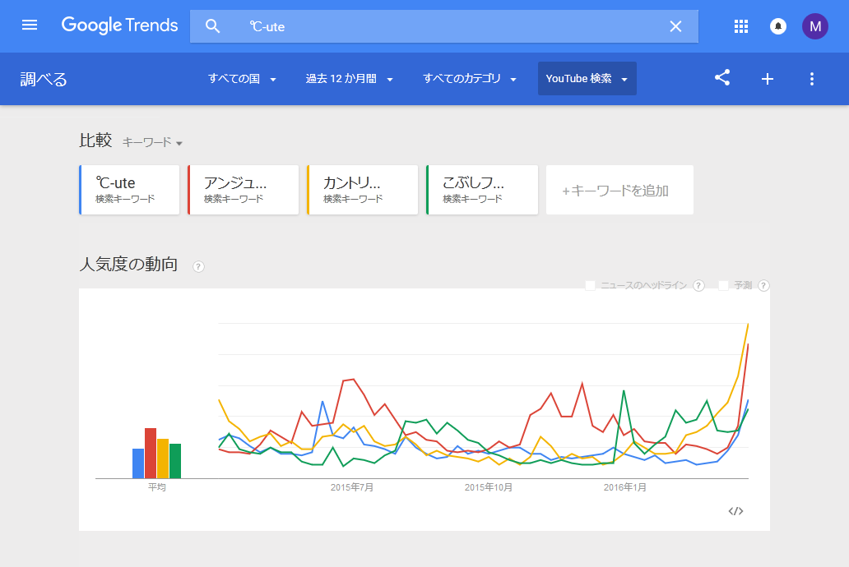Enable the ニュースのヘッドライン checkbox

[590, 285]
